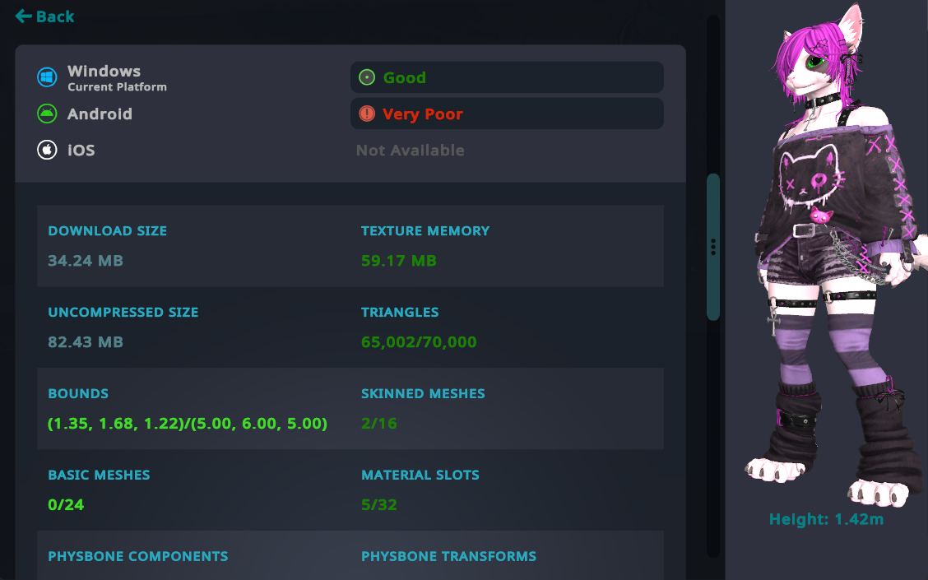Click the 65,002/70,000 triangles value
Screen dimensions: 928x580
pos(419,342)
